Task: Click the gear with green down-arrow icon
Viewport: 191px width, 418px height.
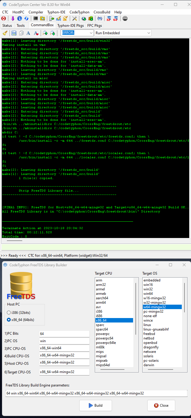Action: (84, 18)
